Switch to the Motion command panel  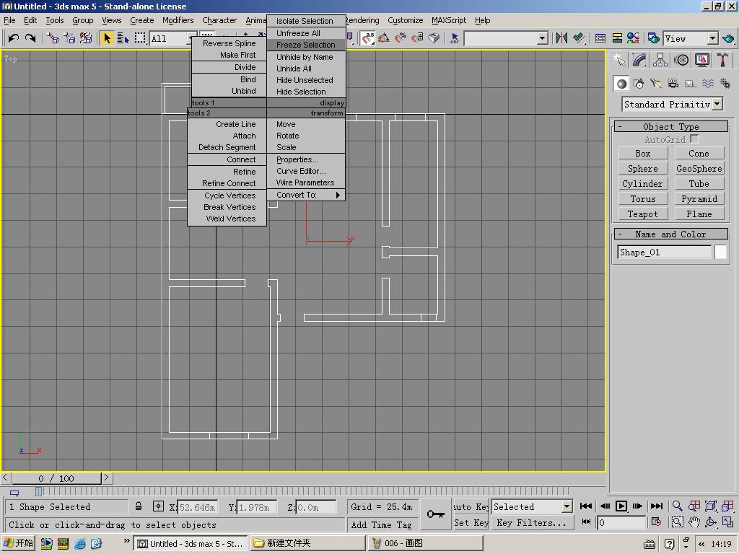(681, 60)
